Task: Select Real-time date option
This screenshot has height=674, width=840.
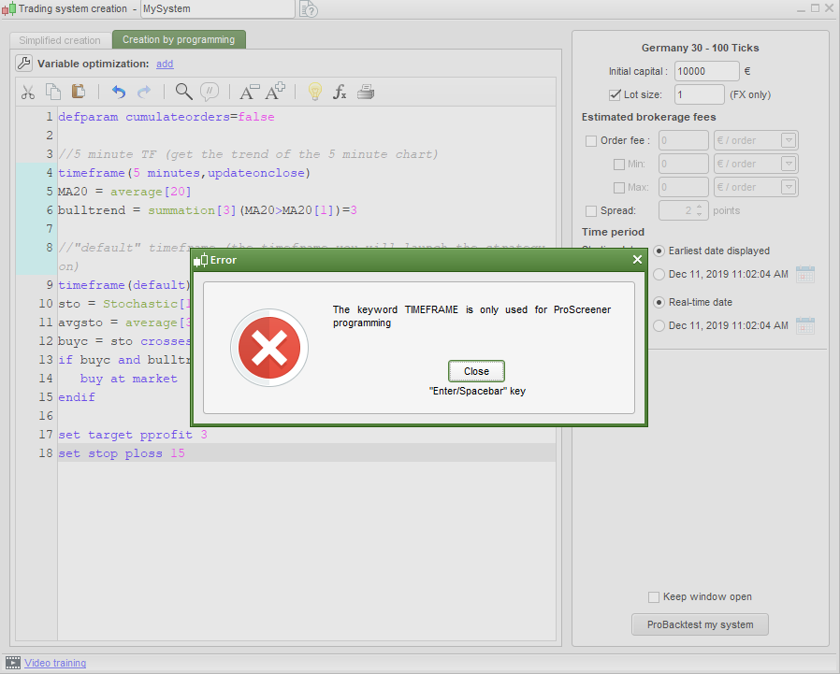Action: click(659, 302)
